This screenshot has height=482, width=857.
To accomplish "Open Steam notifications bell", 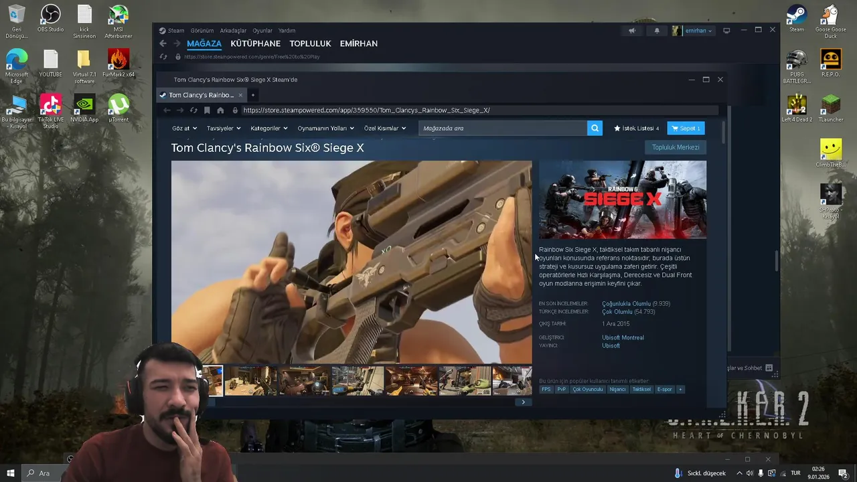I will coord(656,30).
